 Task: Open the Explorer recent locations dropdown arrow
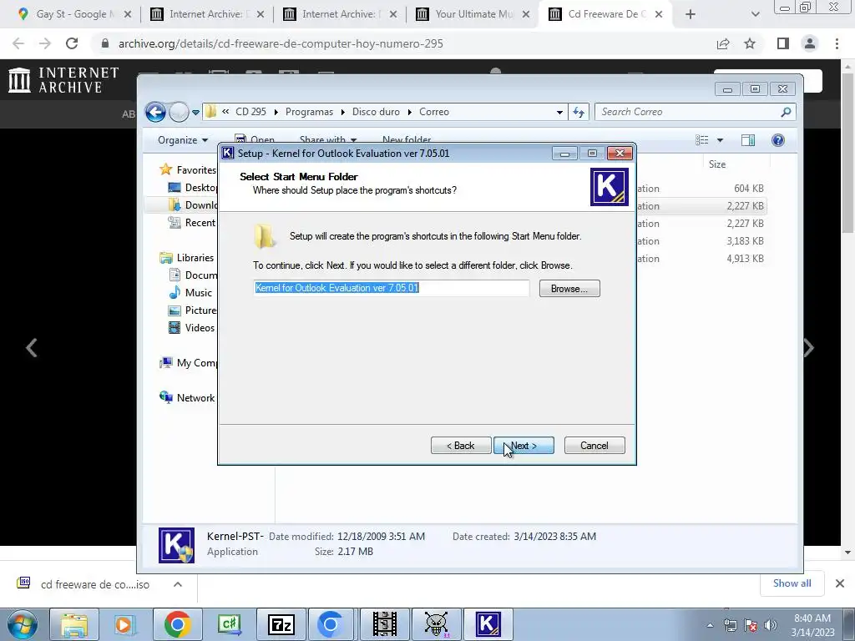[195, 113]
